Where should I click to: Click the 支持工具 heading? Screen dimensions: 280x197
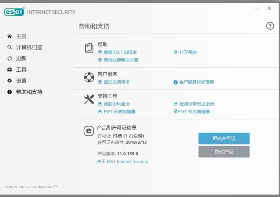pos(107,96)
